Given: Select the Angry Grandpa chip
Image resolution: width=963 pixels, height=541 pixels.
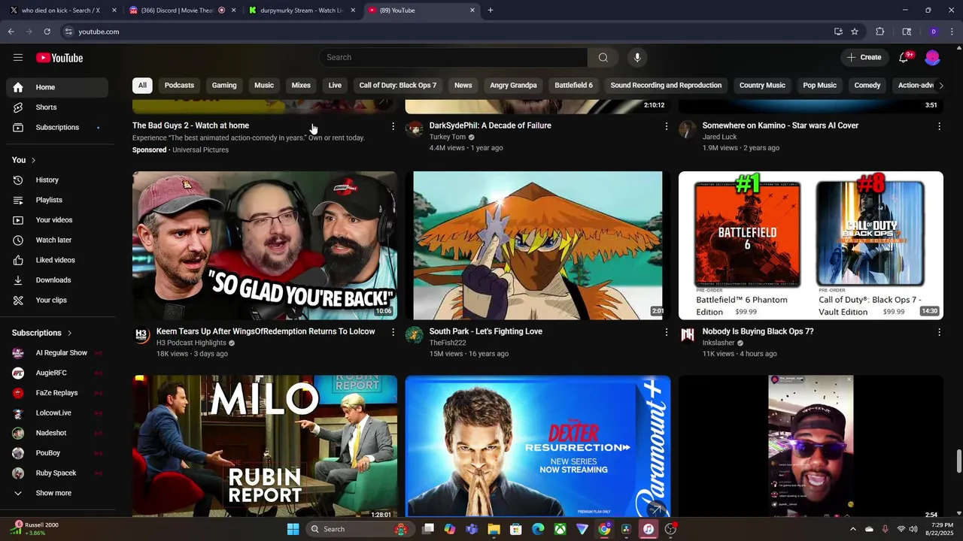Looking at the screenshot, I should [513, 85].
